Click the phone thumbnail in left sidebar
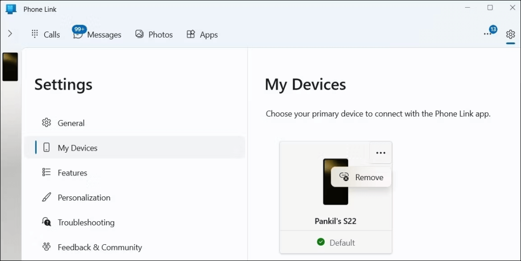The image size is (521, 261). coord(10,67)
